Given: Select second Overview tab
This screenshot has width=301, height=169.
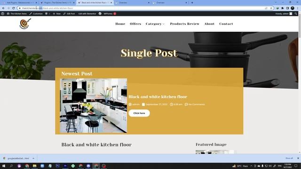Looking at the screenshot, I should tap(169, 3).
